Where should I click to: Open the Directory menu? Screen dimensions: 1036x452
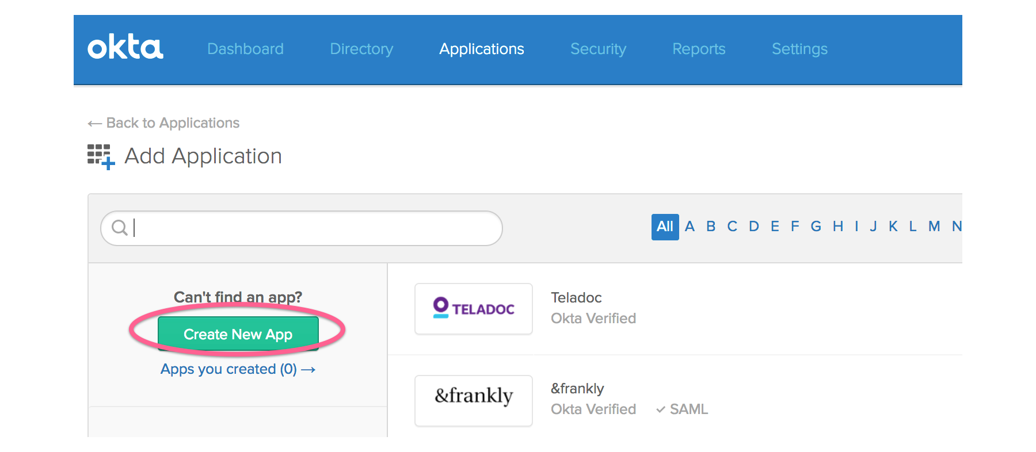point(361,49)
